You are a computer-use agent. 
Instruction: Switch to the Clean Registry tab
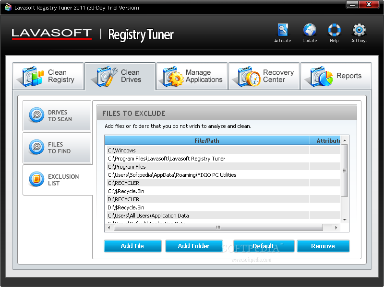pos(48,76)
